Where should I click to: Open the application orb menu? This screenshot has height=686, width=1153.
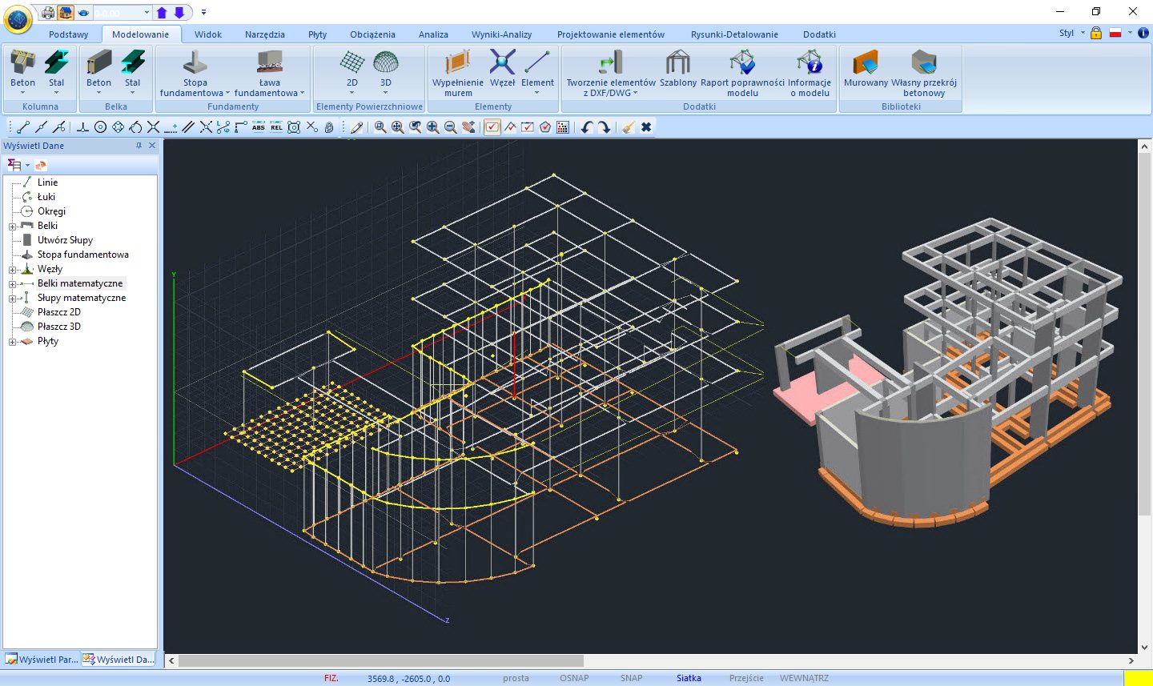point(18,19)
